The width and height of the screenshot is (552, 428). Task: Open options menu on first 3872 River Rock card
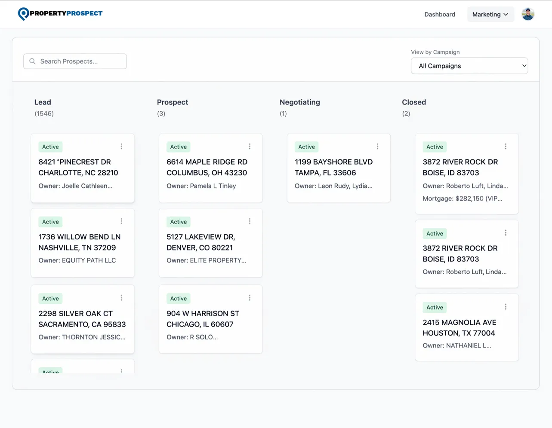[x=506, y=146]
